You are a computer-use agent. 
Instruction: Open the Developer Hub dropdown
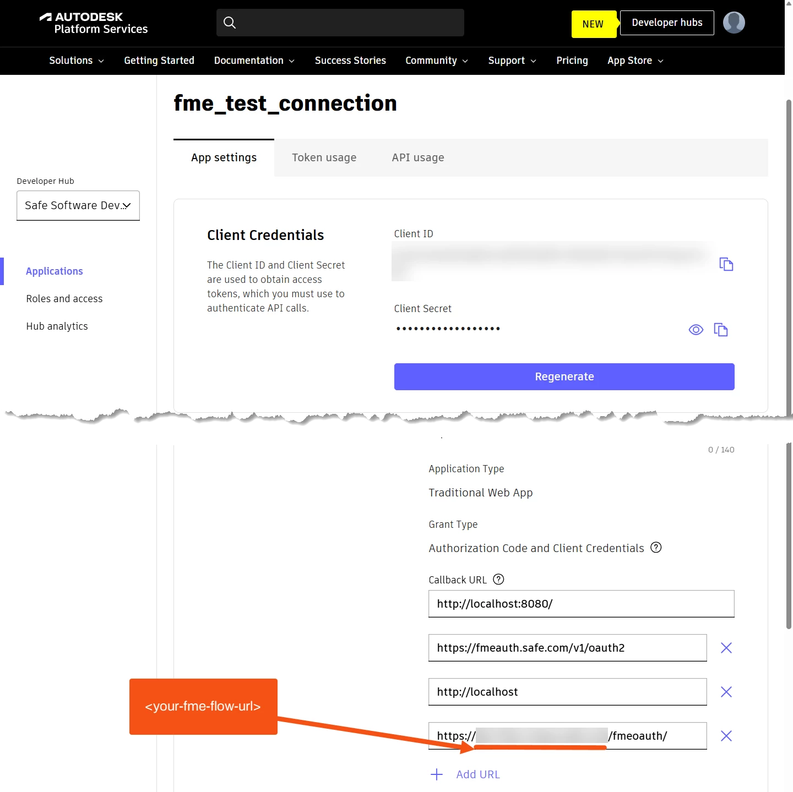click(x=78, y=205)
